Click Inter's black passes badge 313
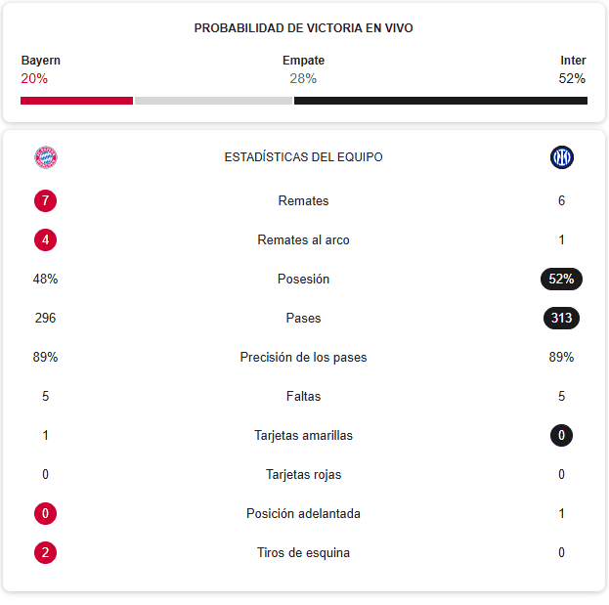 pyautogui.click(x=561, y=319)
